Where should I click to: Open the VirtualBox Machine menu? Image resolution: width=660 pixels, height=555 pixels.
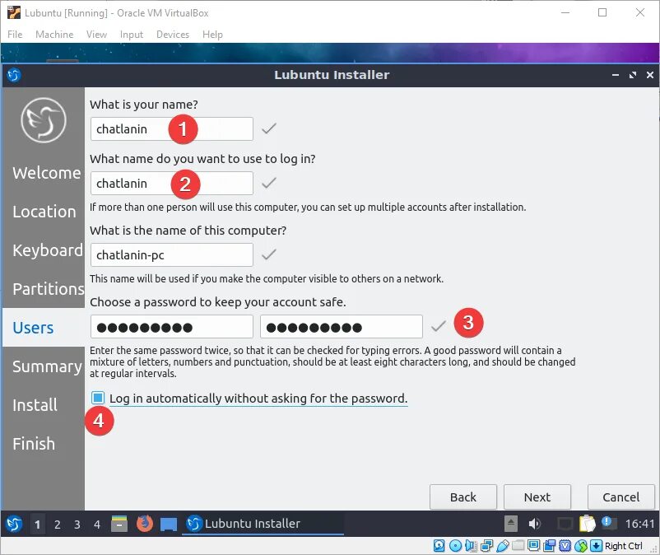click(54, 34)
